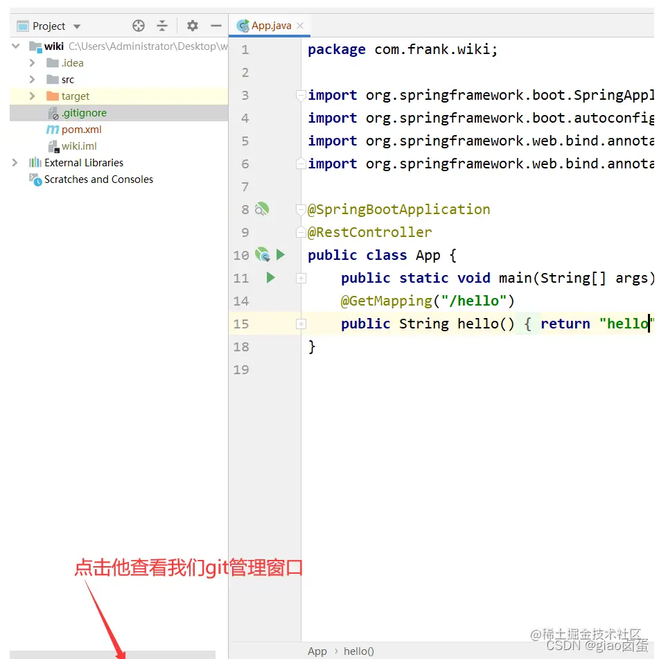Expand folded main method on line 11
Viewport: 659px width, 659px height.
301,279
